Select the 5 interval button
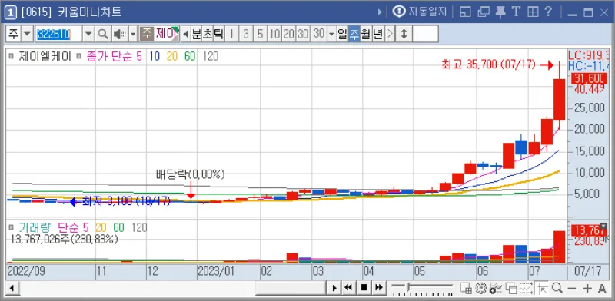 pyautogui.click(x=260, y=34)
